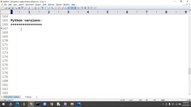The image size is (191, 107).
Task: Paste using the clipboard toolbar icon
Action: (x=36, y=8)
